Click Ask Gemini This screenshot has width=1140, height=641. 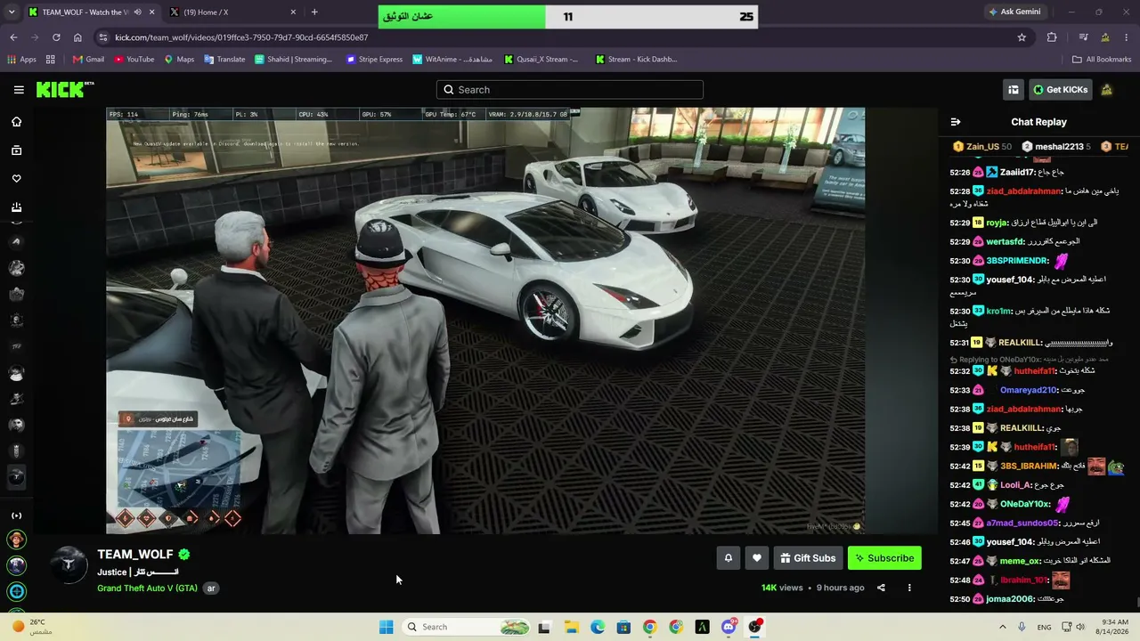click(1014, 12)
